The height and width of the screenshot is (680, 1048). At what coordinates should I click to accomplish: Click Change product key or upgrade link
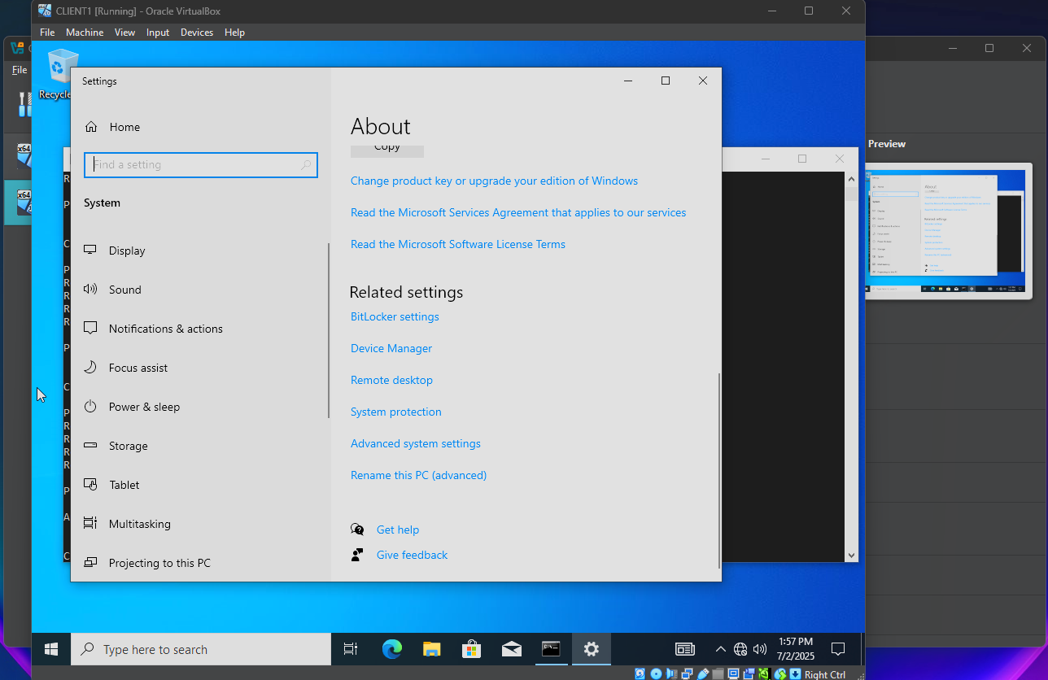pos(494,181)
